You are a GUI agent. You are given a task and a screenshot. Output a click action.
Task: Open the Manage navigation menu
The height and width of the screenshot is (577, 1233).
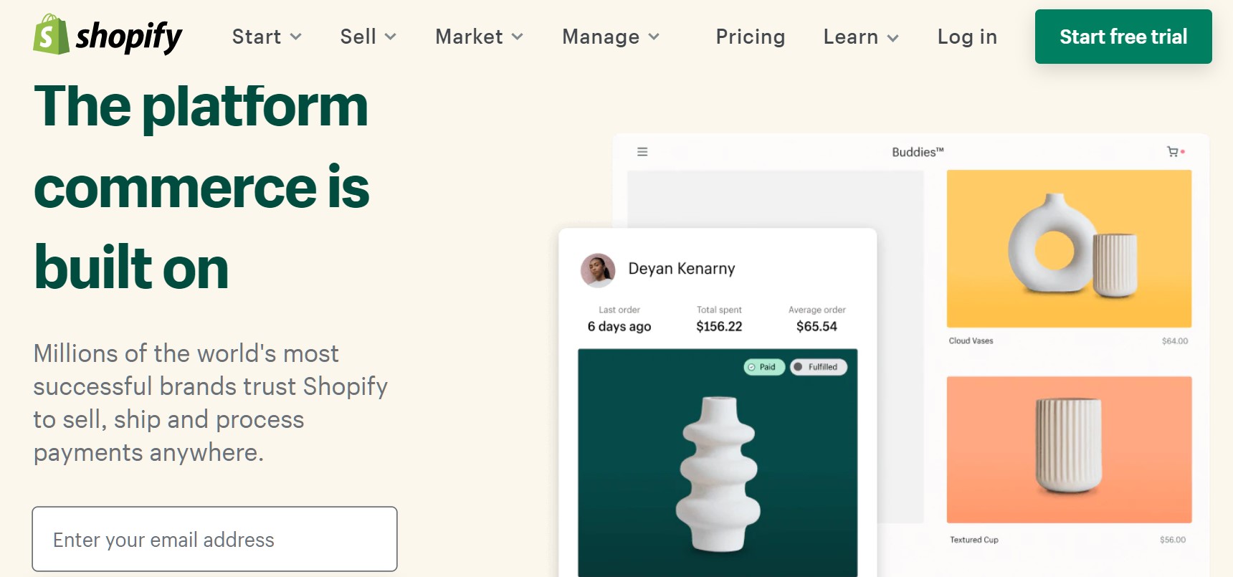pos(610,37)
